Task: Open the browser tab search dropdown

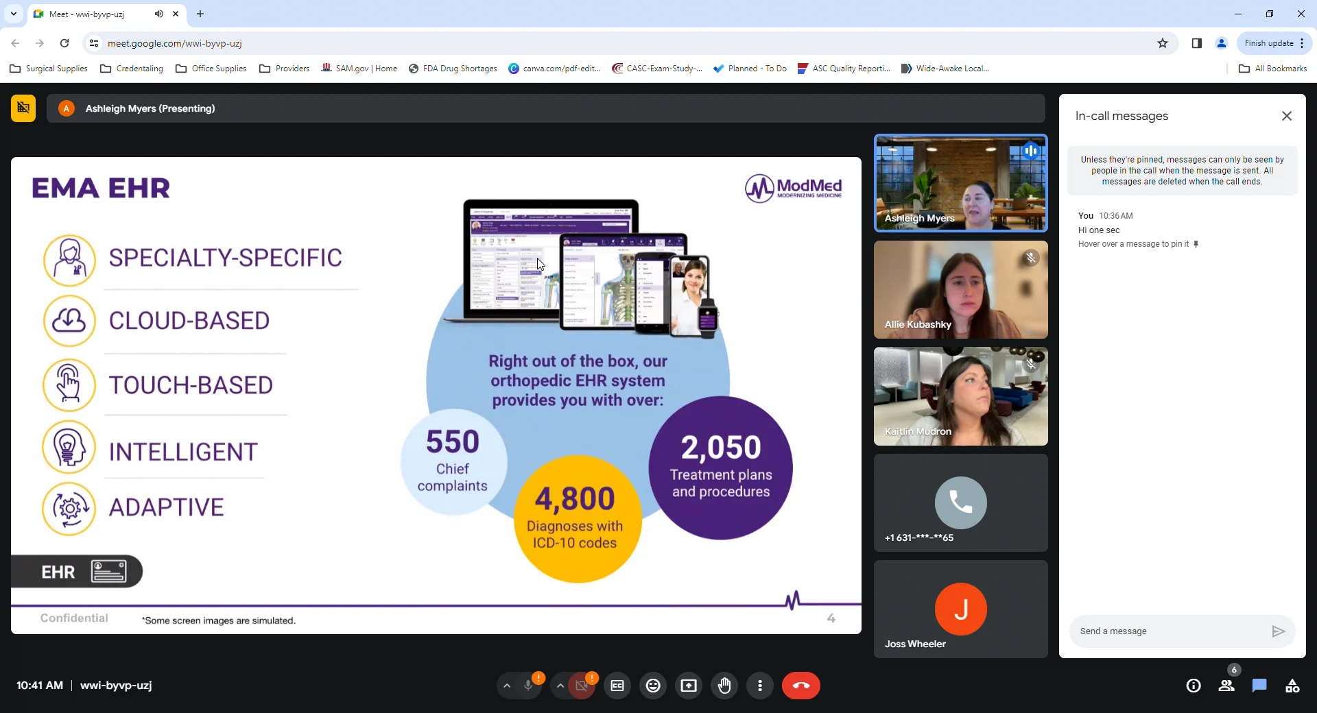Action: pyautogui.click(x=13, y=14)
